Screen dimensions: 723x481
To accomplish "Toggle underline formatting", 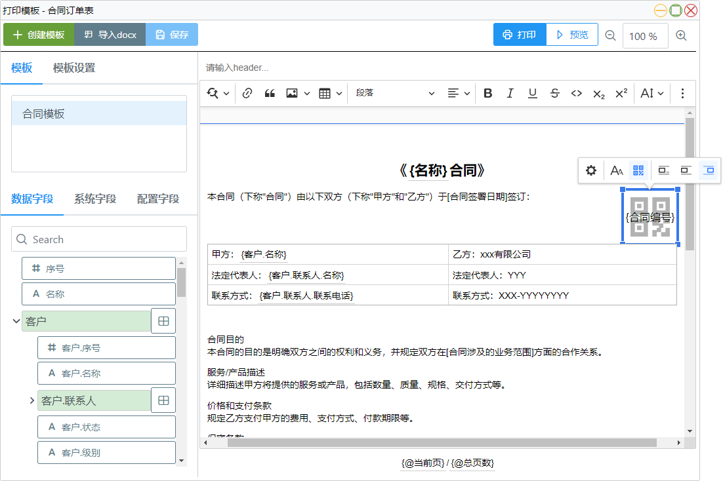I will (532, 93).
